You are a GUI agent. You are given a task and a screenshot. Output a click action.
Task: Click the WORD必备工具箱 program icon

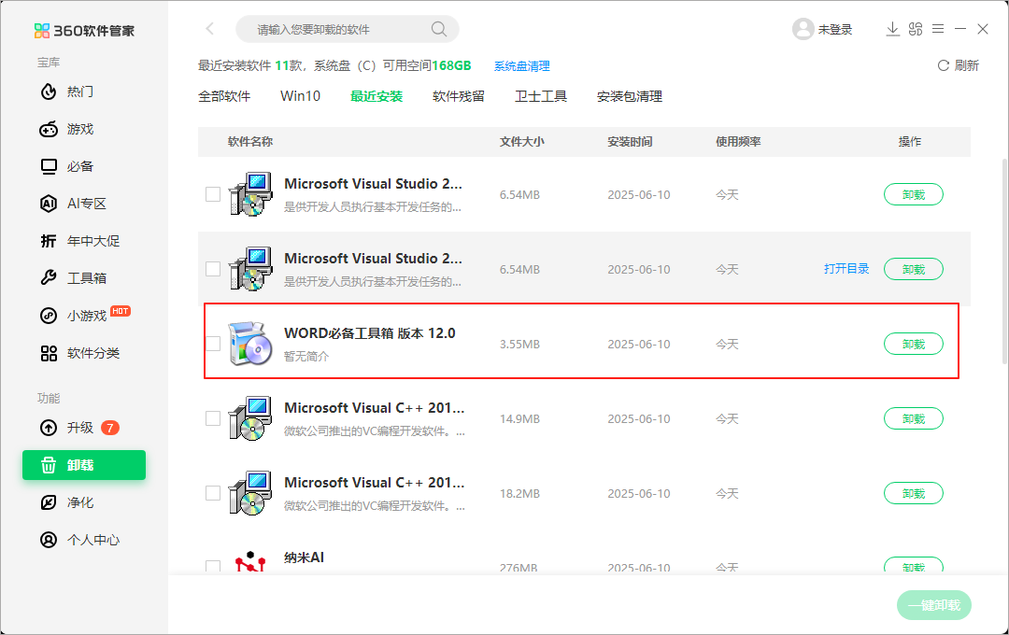(x=250, y=344)
